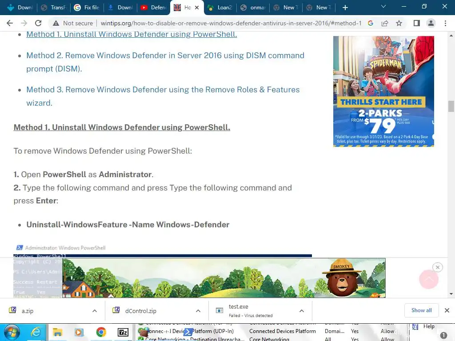
Task: Close the bottom banner ad
Action: (x=438, y=267)
